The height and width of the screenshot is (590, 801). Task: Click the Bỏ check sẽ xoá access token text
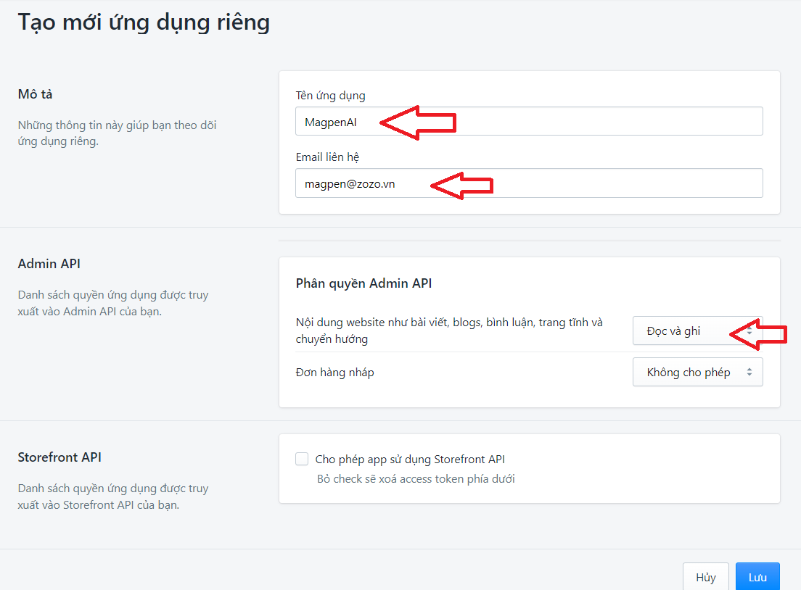(416, 478)
